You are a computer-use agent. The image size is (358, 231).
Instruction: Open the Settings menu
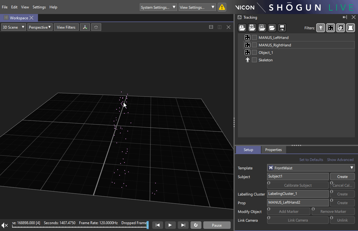tap(39, 7)
